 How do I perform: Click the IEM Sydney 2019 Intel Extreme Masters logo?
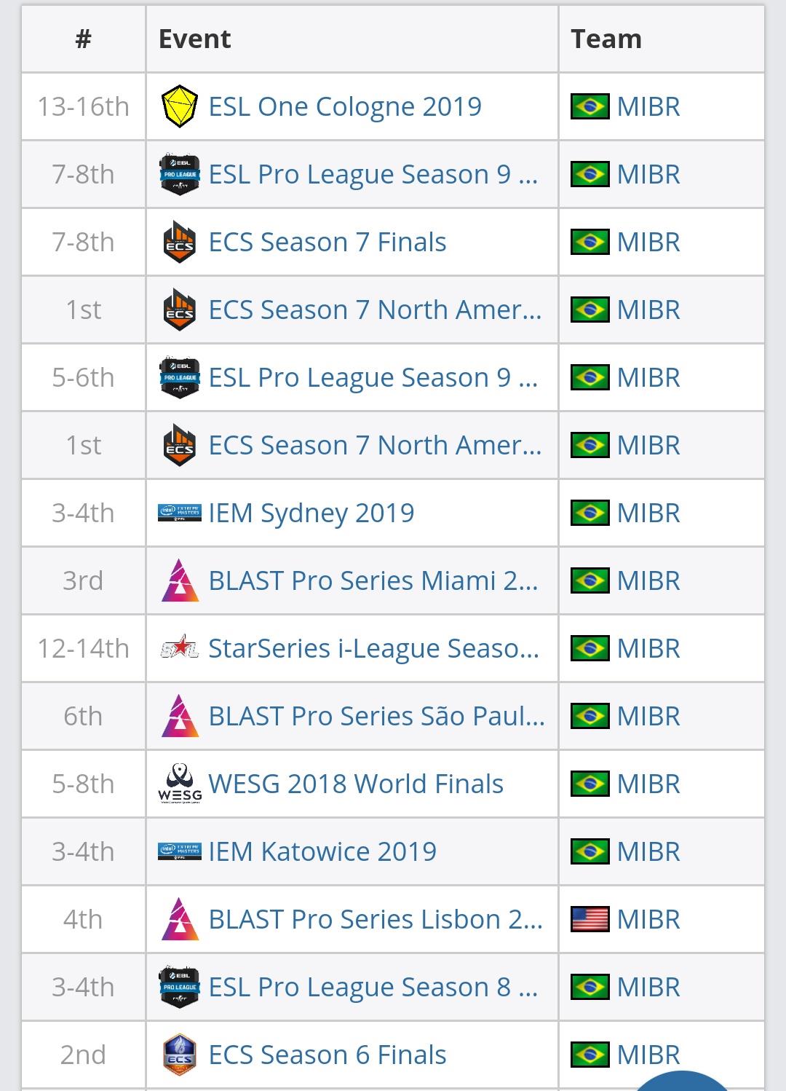tap(179, 513)
